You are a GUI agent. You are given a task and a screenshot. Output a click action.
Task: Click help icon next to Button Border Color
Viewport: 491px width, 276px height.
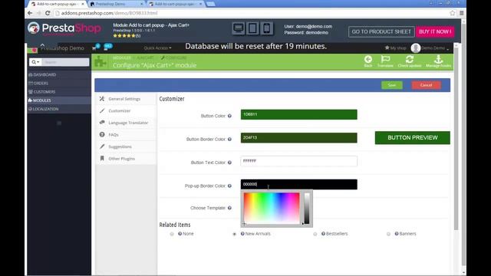[x=229, y=140]
